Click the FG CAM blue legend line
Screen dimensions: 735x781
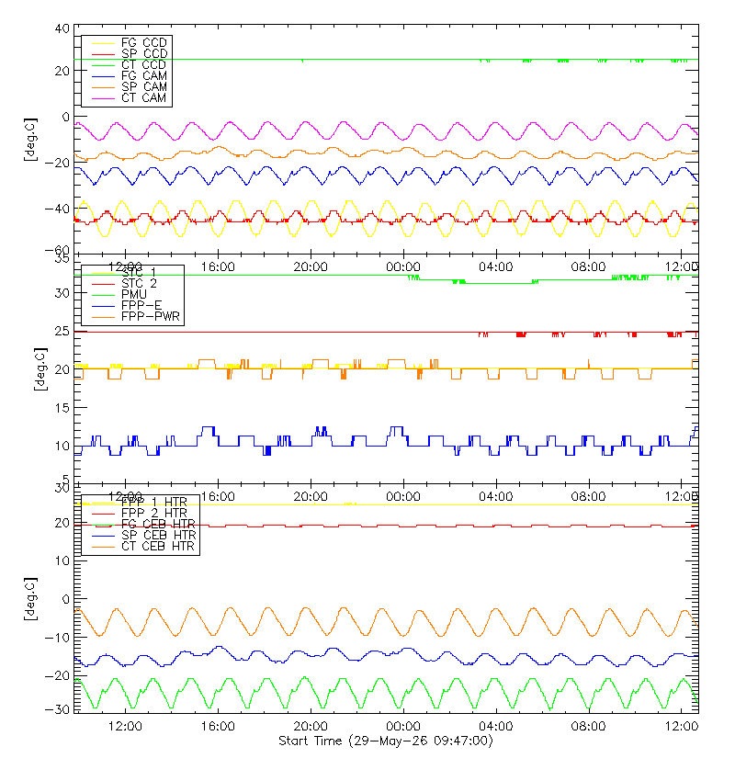tap(103, 76)
